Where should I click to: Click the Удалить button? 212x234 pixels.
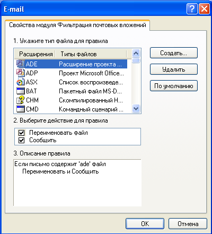174,70
